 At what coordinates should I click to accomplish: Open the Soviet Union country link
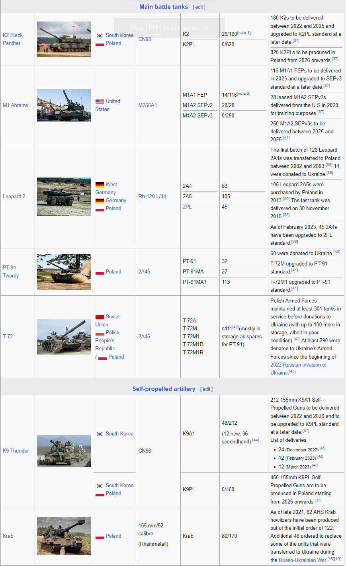pyautogui.click(x=108, y=320)
